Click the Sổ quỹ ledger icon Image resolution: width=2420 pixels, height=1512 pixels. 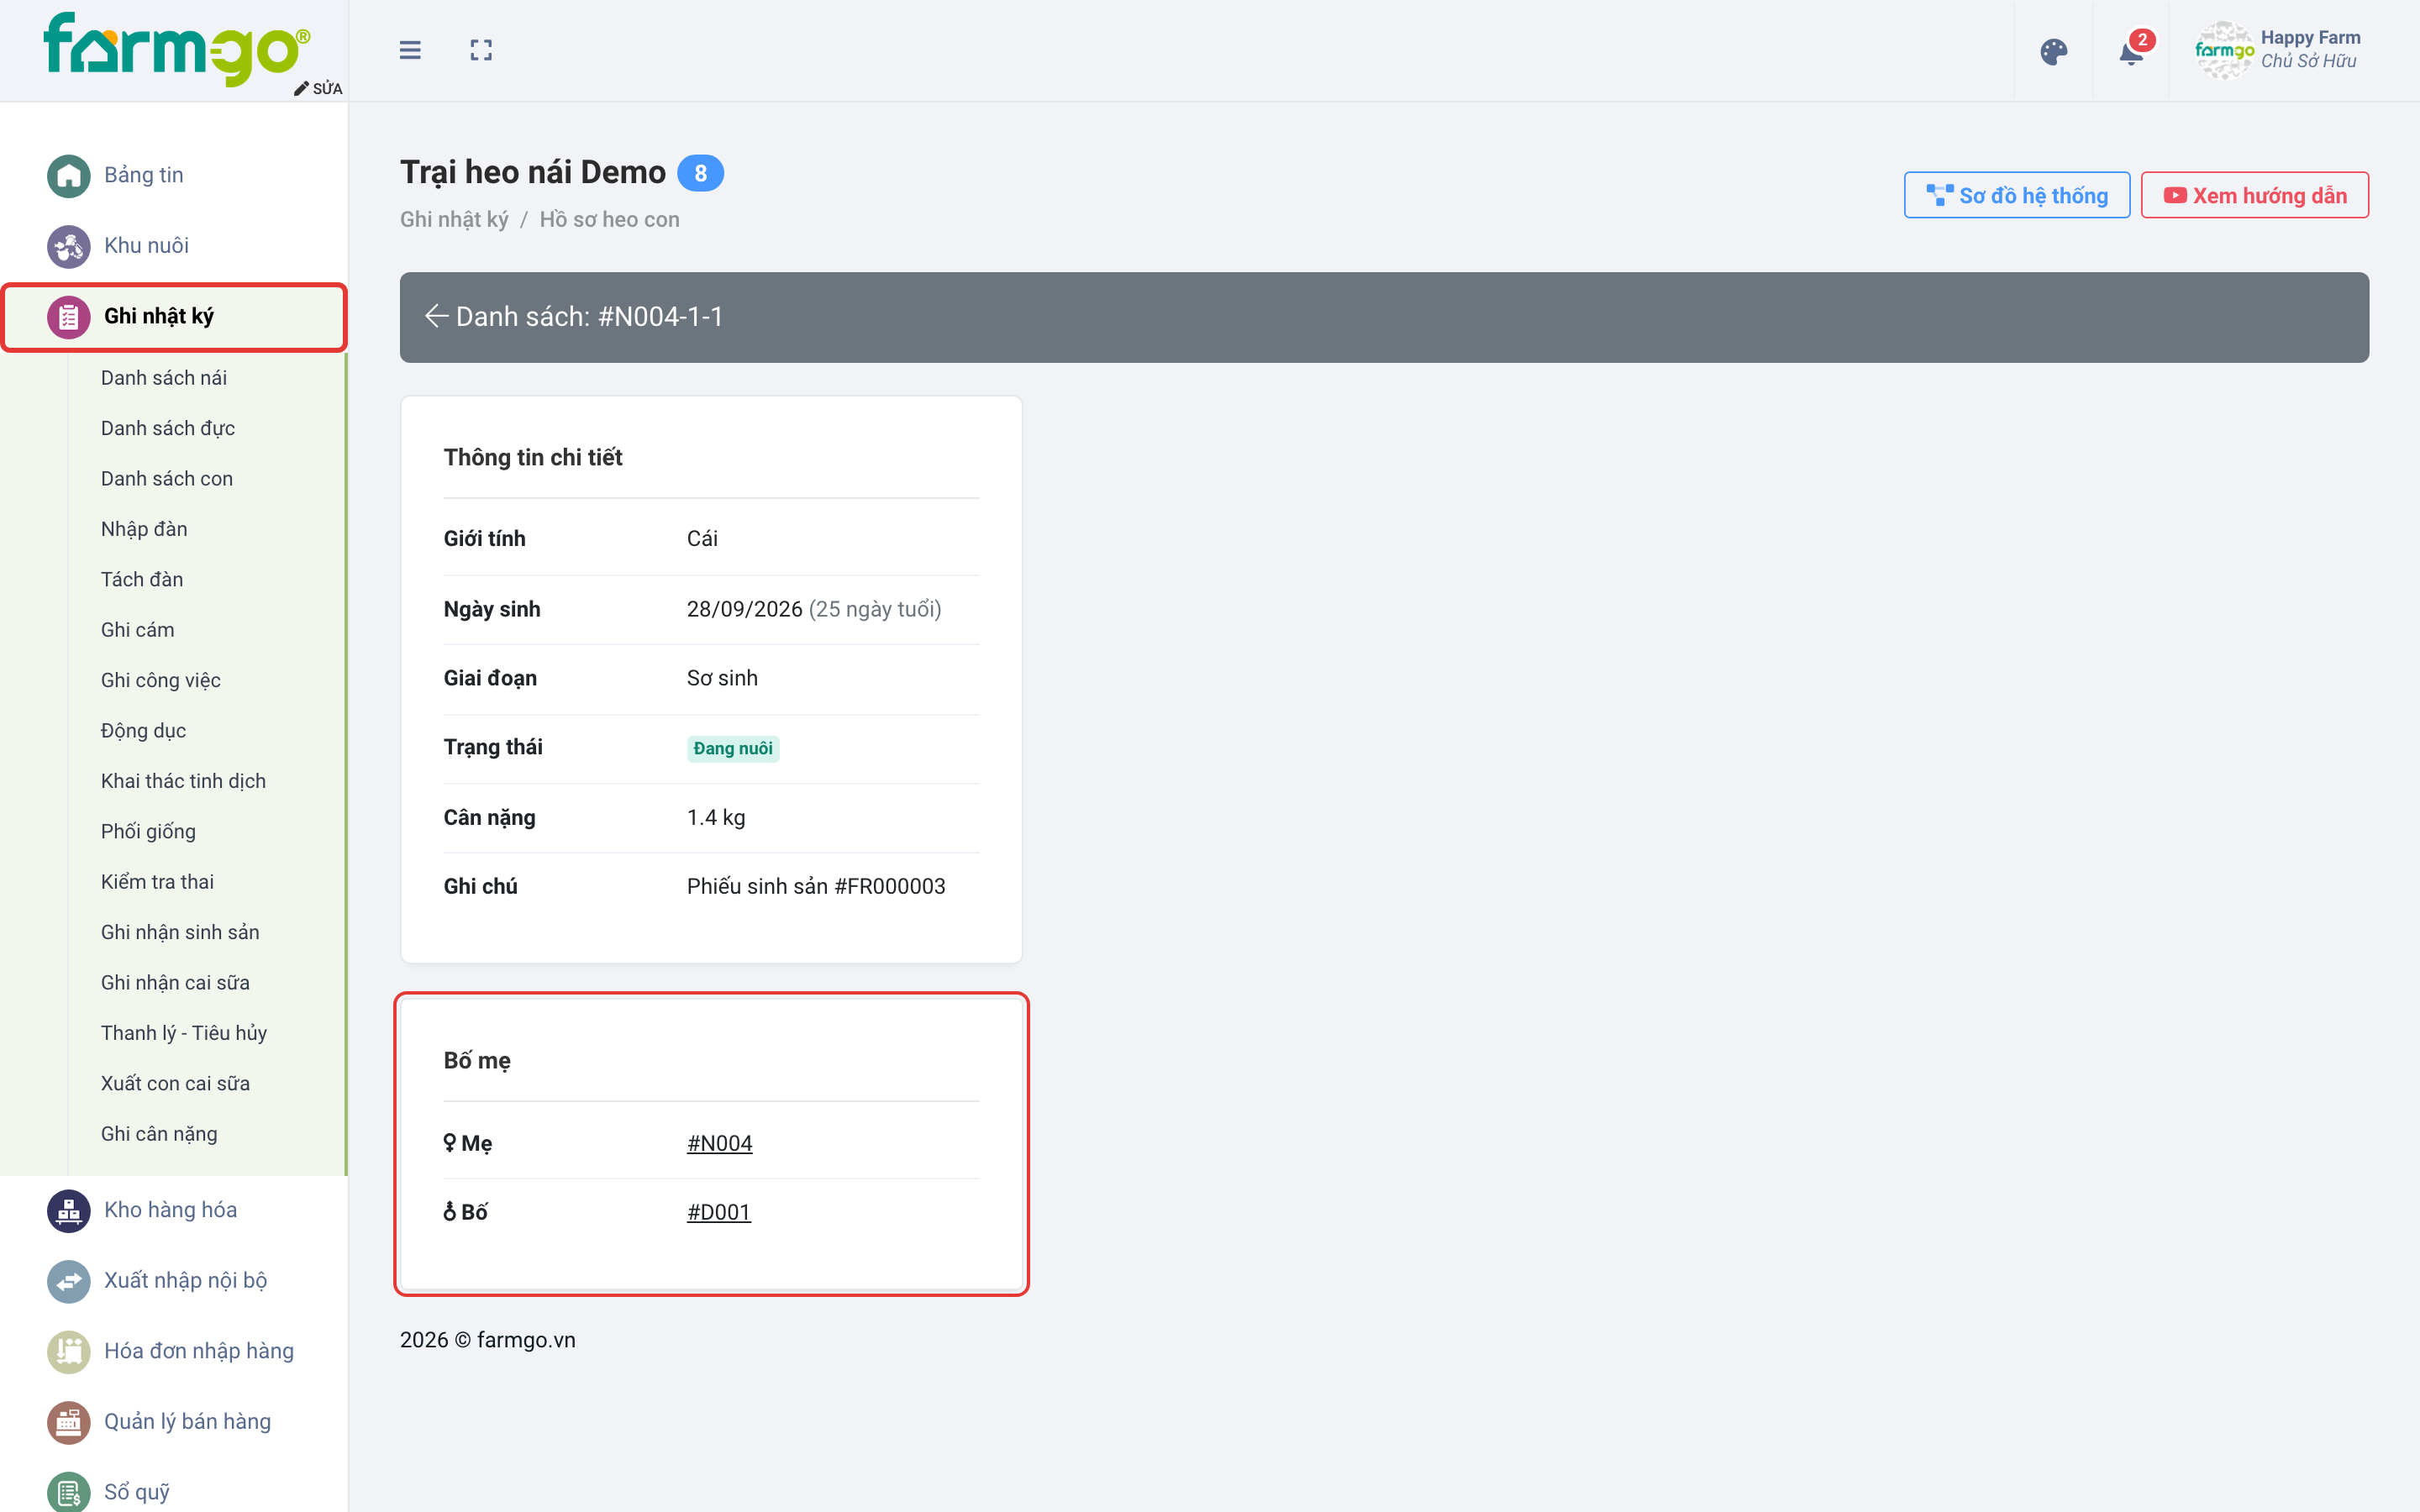(x=69, y=1492)
